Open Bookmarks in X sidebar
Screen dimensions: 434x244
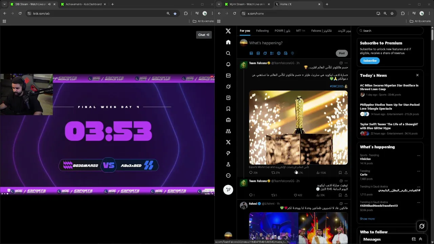[228, 109]
